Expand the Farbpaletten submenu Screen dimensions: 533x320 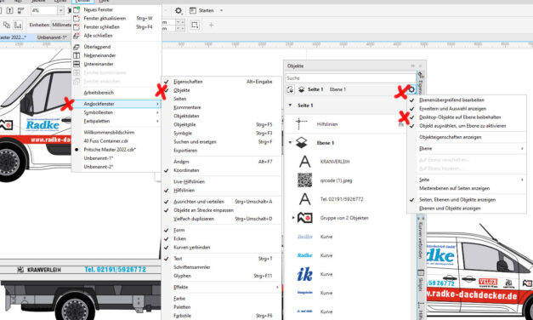(x=116, y=121)
